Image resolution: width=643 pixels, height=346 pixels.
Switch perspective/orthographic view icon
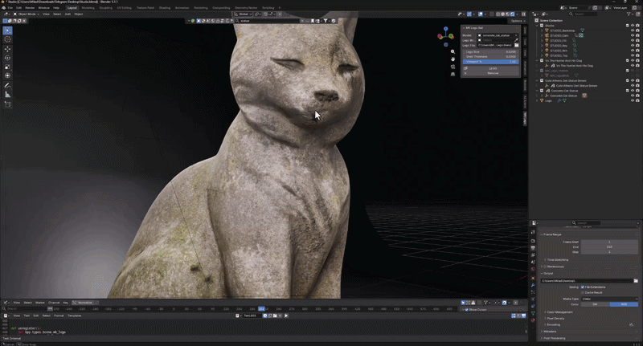[x=453, y=74]
